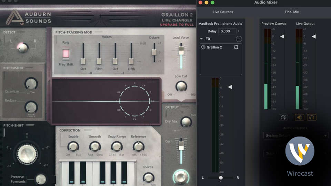
Task: Click the Detect L/R knob
Action: 23,48
